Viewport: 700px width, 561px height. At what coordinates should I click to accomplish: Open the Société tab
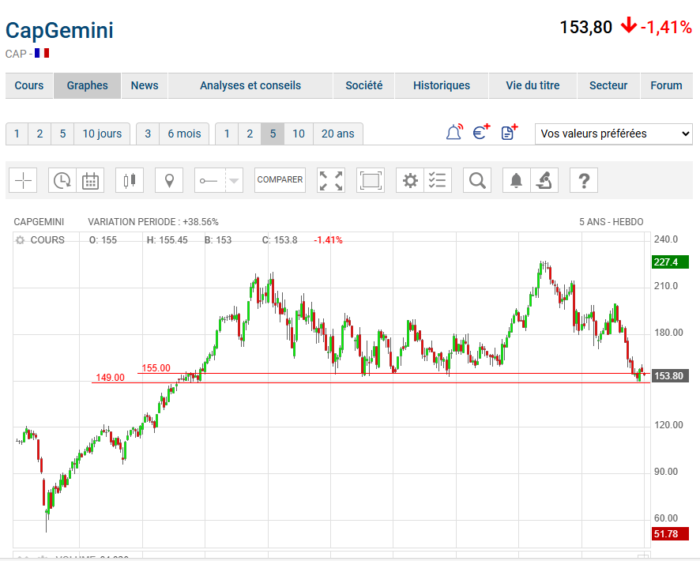(x=364, y=85)
